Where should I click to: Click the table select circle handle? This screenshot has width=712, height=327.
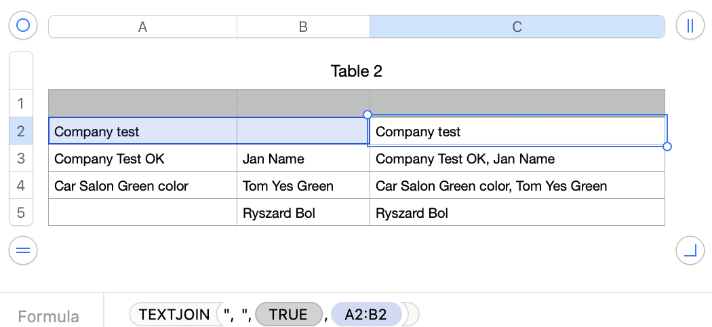click(23, 26)
